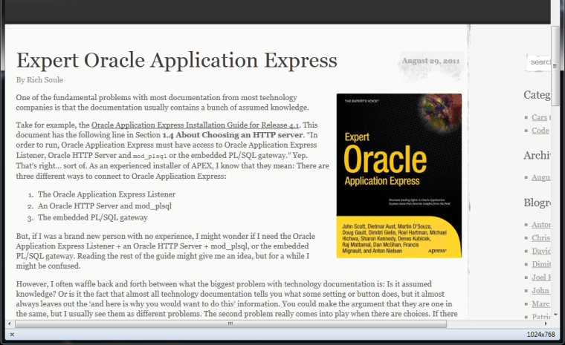Click the August 29, 2011 date label

tap(431, 61)
